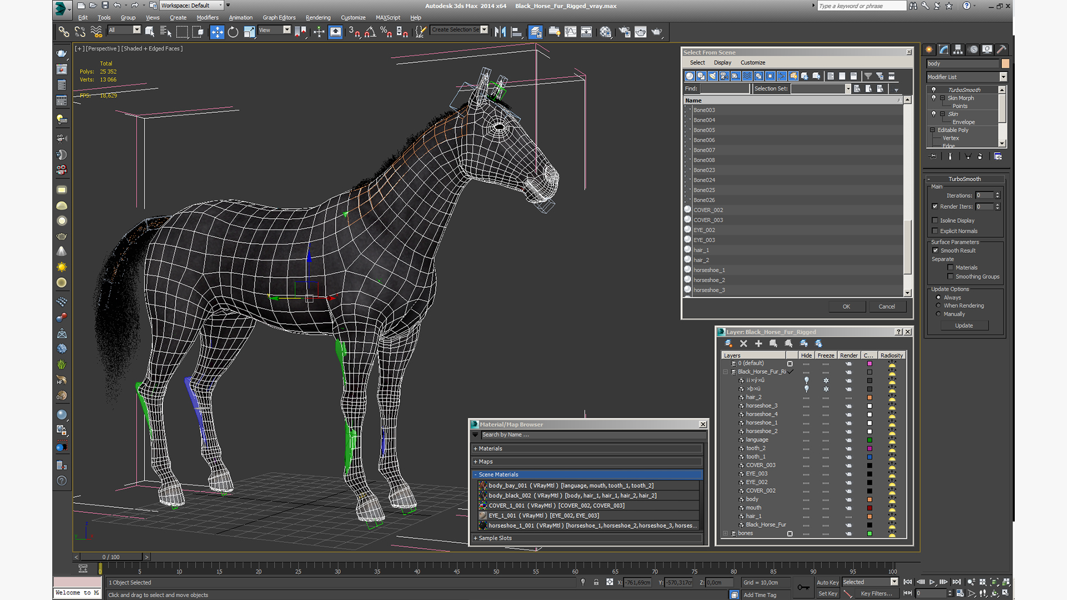Click Create New Layer icon in Layer dialog
Screen dimensions: 1067x600
click(729, 344)
